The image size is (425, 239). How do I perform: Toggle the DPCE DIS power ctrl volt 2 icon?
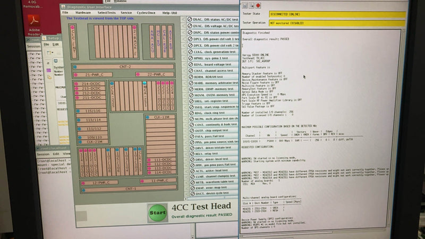point(190,45)
